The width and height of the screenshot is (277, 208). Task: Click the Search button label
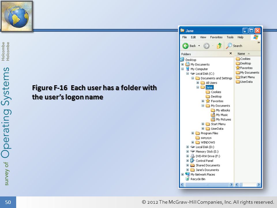click(x=237, y=46)
